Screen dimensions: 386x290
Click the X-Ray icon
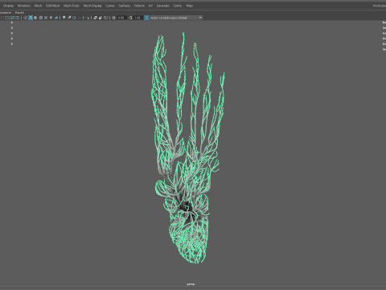coord(95,18)
